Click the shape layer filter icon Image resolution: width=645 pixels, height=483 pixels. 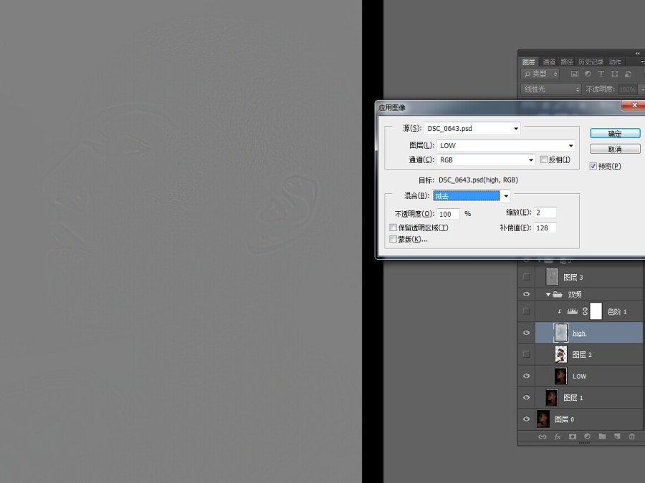[615, 74]
